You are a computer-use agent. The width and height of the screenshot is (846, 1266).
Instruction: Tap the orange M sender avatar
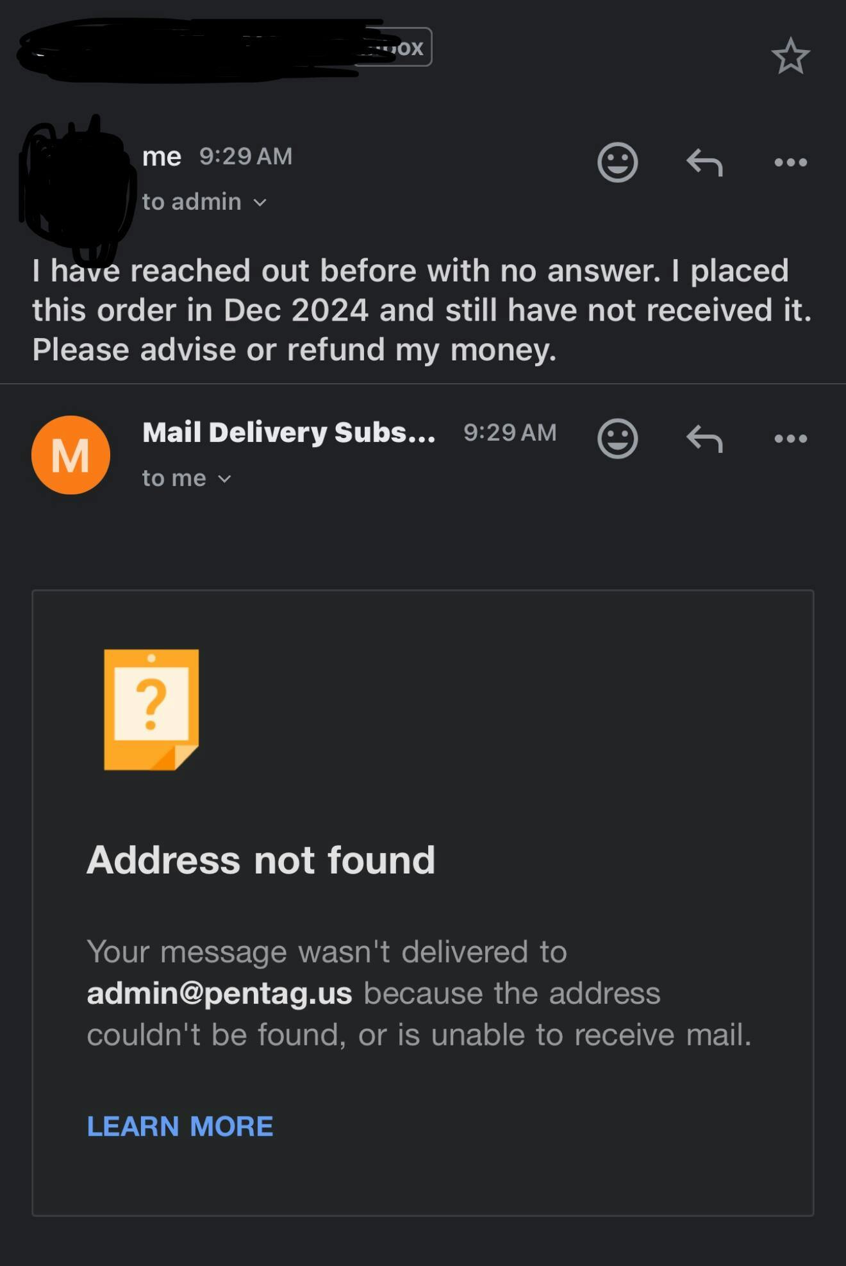click(70, 455)
